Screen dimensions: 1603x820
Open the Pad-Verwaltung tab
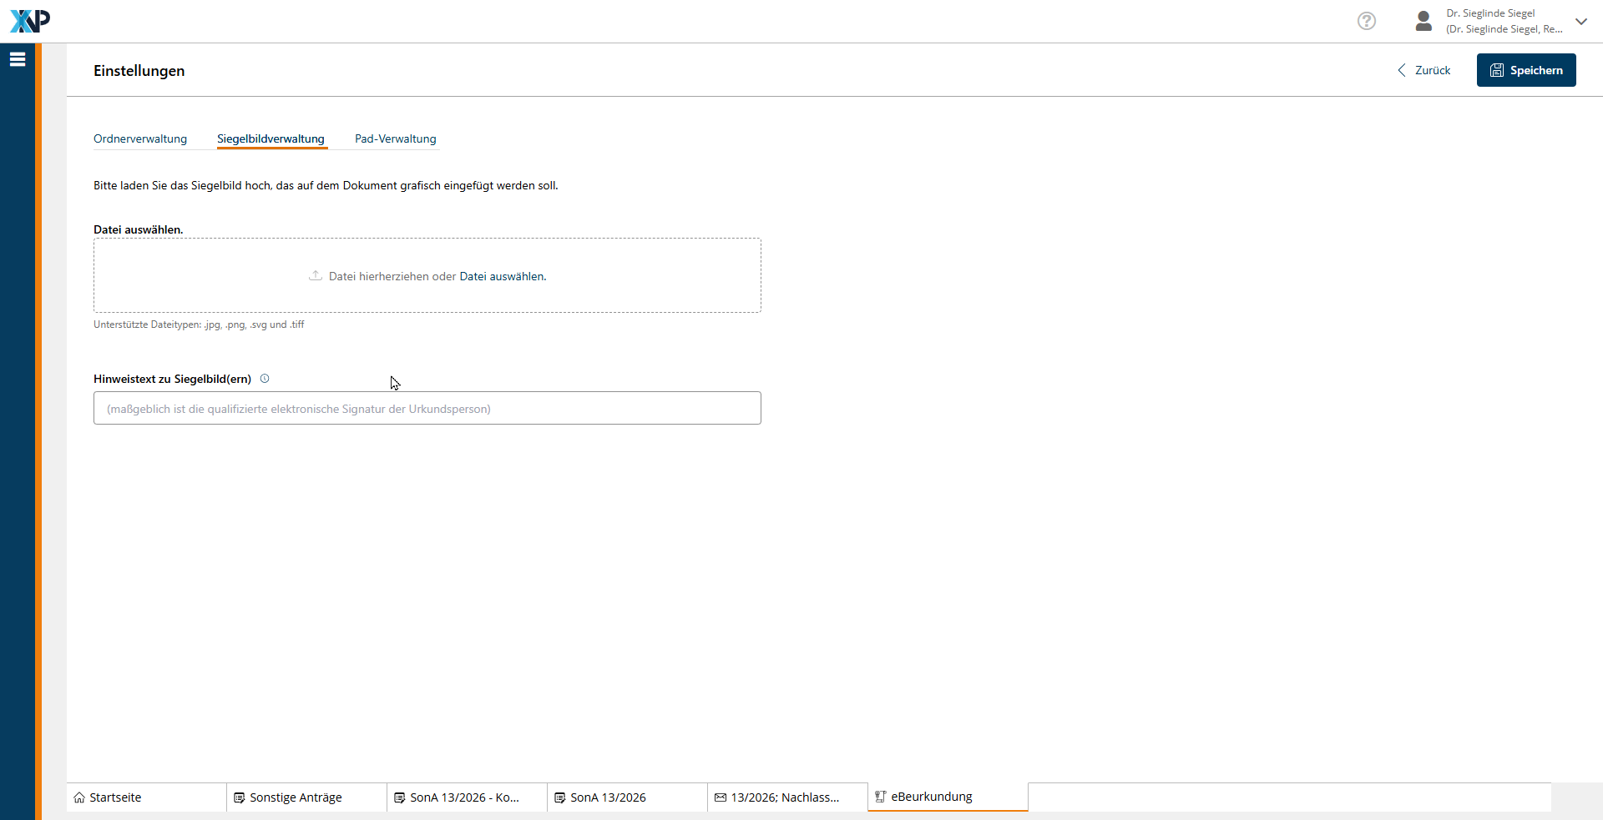(x=395, y=138)
